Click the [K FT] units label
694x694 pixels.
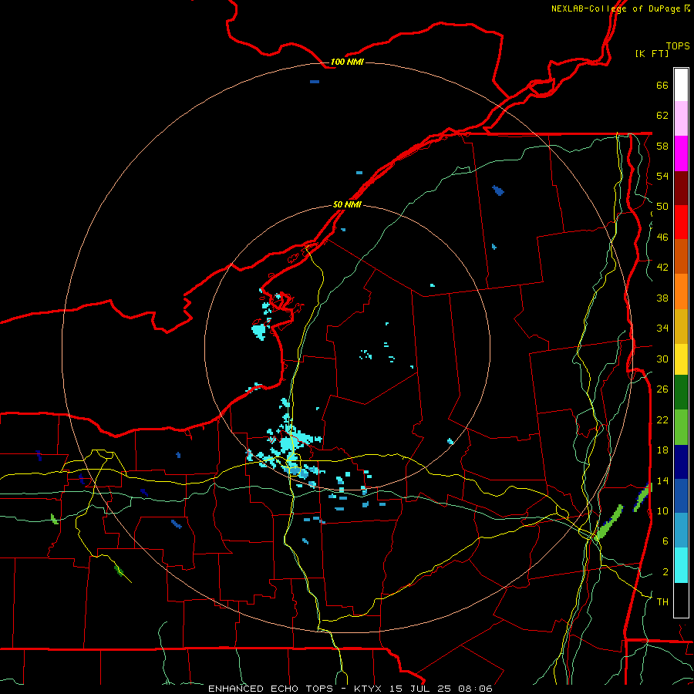(x=652, y=53)
